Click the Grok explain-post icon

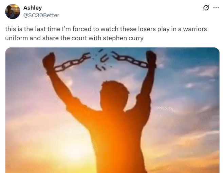pyautogui.click(x=206, y=8)
